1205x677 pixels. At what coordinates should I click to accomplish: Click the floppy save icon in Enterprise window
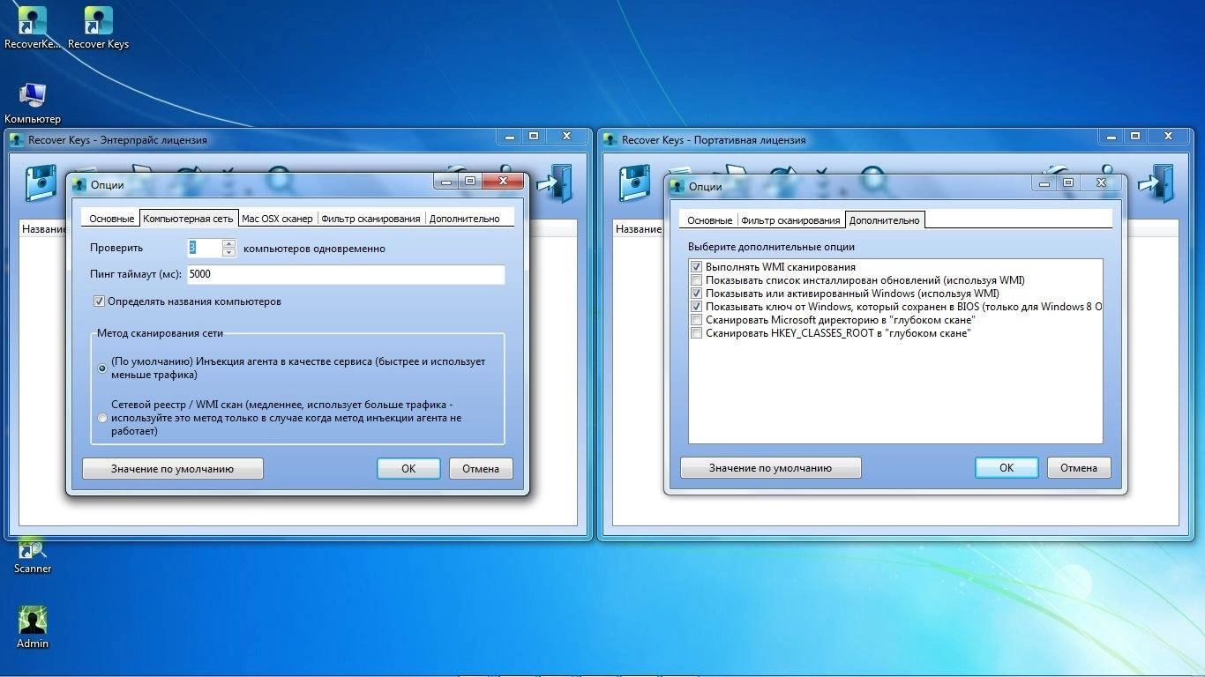click(42, 183)
